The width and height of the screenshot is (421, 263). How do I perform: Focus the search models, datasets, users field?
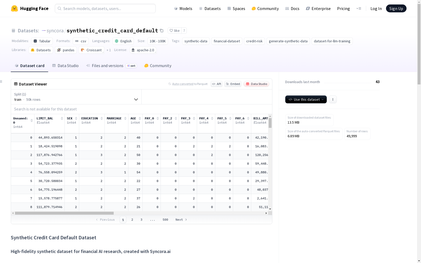[x=105, y=8]
